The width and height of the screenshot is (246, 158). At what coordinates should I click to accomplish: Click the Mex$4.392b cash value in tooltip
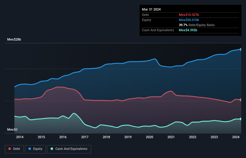(188, 30)
